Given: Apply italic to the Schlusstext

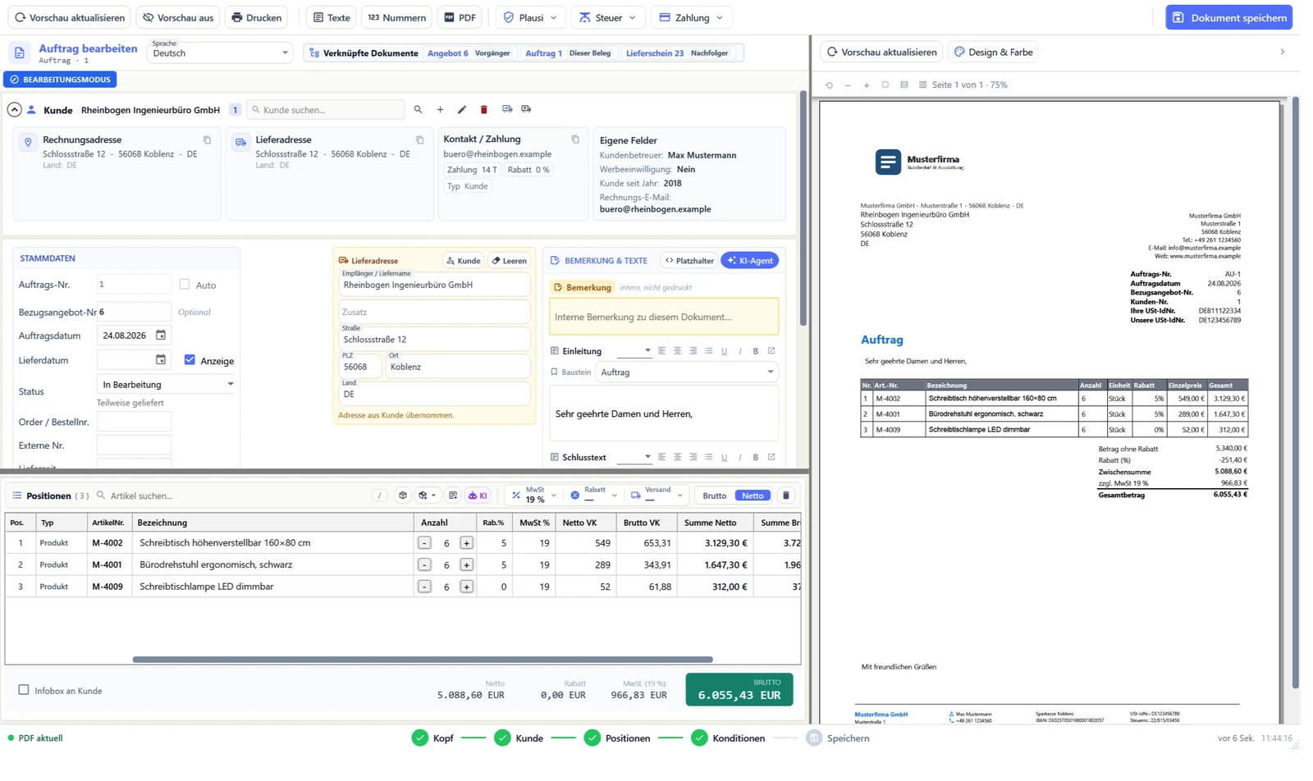Looking at the screenshot, I should [x=740, y=457].
